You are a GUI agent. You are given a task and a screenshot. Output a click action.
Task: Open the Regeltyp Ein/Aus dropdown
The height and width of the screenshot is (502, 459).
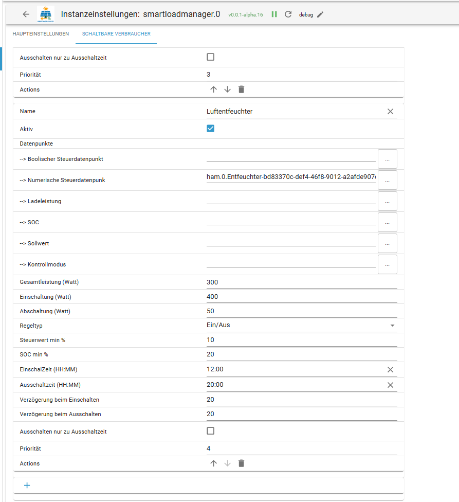point(302,325)
